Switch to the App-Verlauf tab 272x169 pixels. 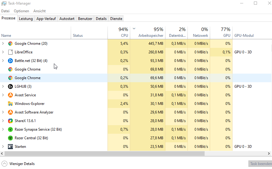pos(46,19)
